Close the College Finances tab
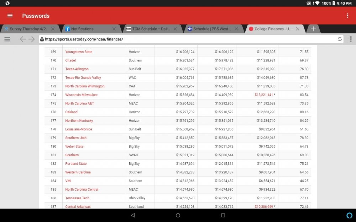 click(297, 29)
